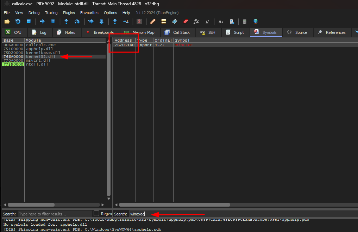This screenshot has width=358, height=232.
Task: Open the Plugins menu
Action: [69, 13]
